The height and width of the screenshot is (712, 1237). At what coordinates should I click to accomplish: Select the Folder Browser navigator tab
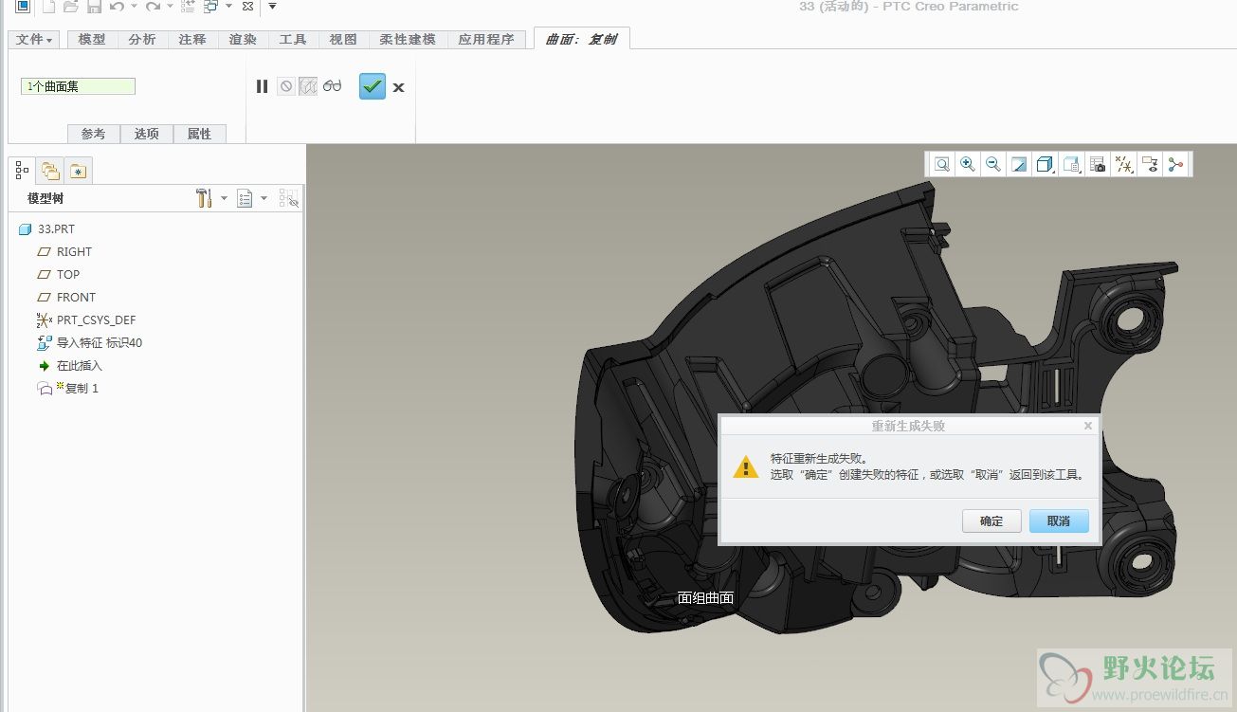pyautogui.click(x=50, y=172)
